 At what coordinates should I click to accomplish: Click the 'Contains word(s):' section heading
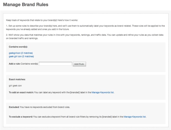click(x=18, y=47)
